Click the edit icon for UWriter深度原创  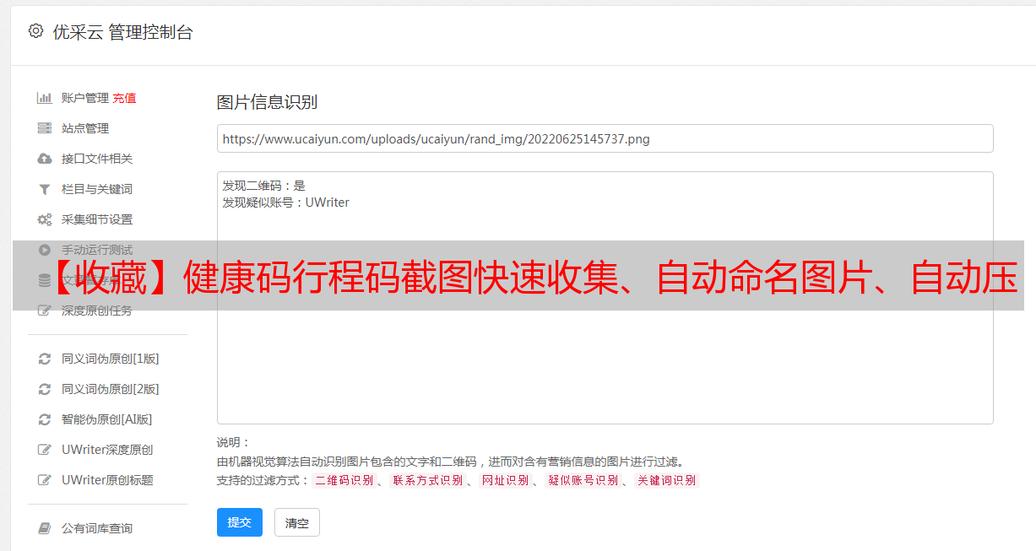click(45, 450)
